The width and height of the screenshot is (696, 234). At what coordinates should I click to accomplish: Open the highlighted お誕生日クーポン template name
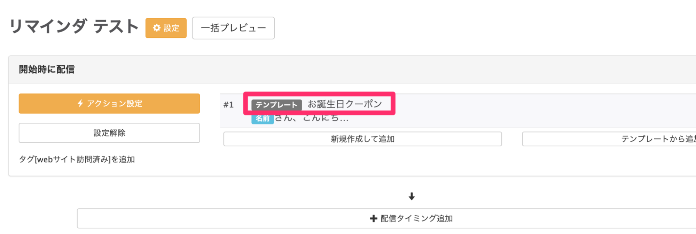tap(345, 103)
